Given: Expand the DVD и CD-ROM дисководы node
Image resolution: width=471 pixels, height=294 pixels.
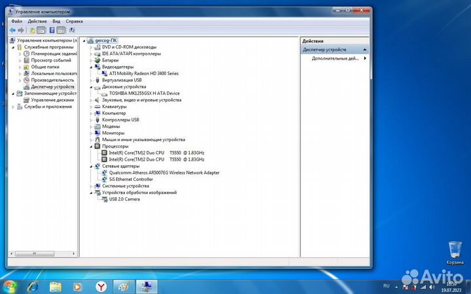Looking at the screenshot, I should click(92, 47).
